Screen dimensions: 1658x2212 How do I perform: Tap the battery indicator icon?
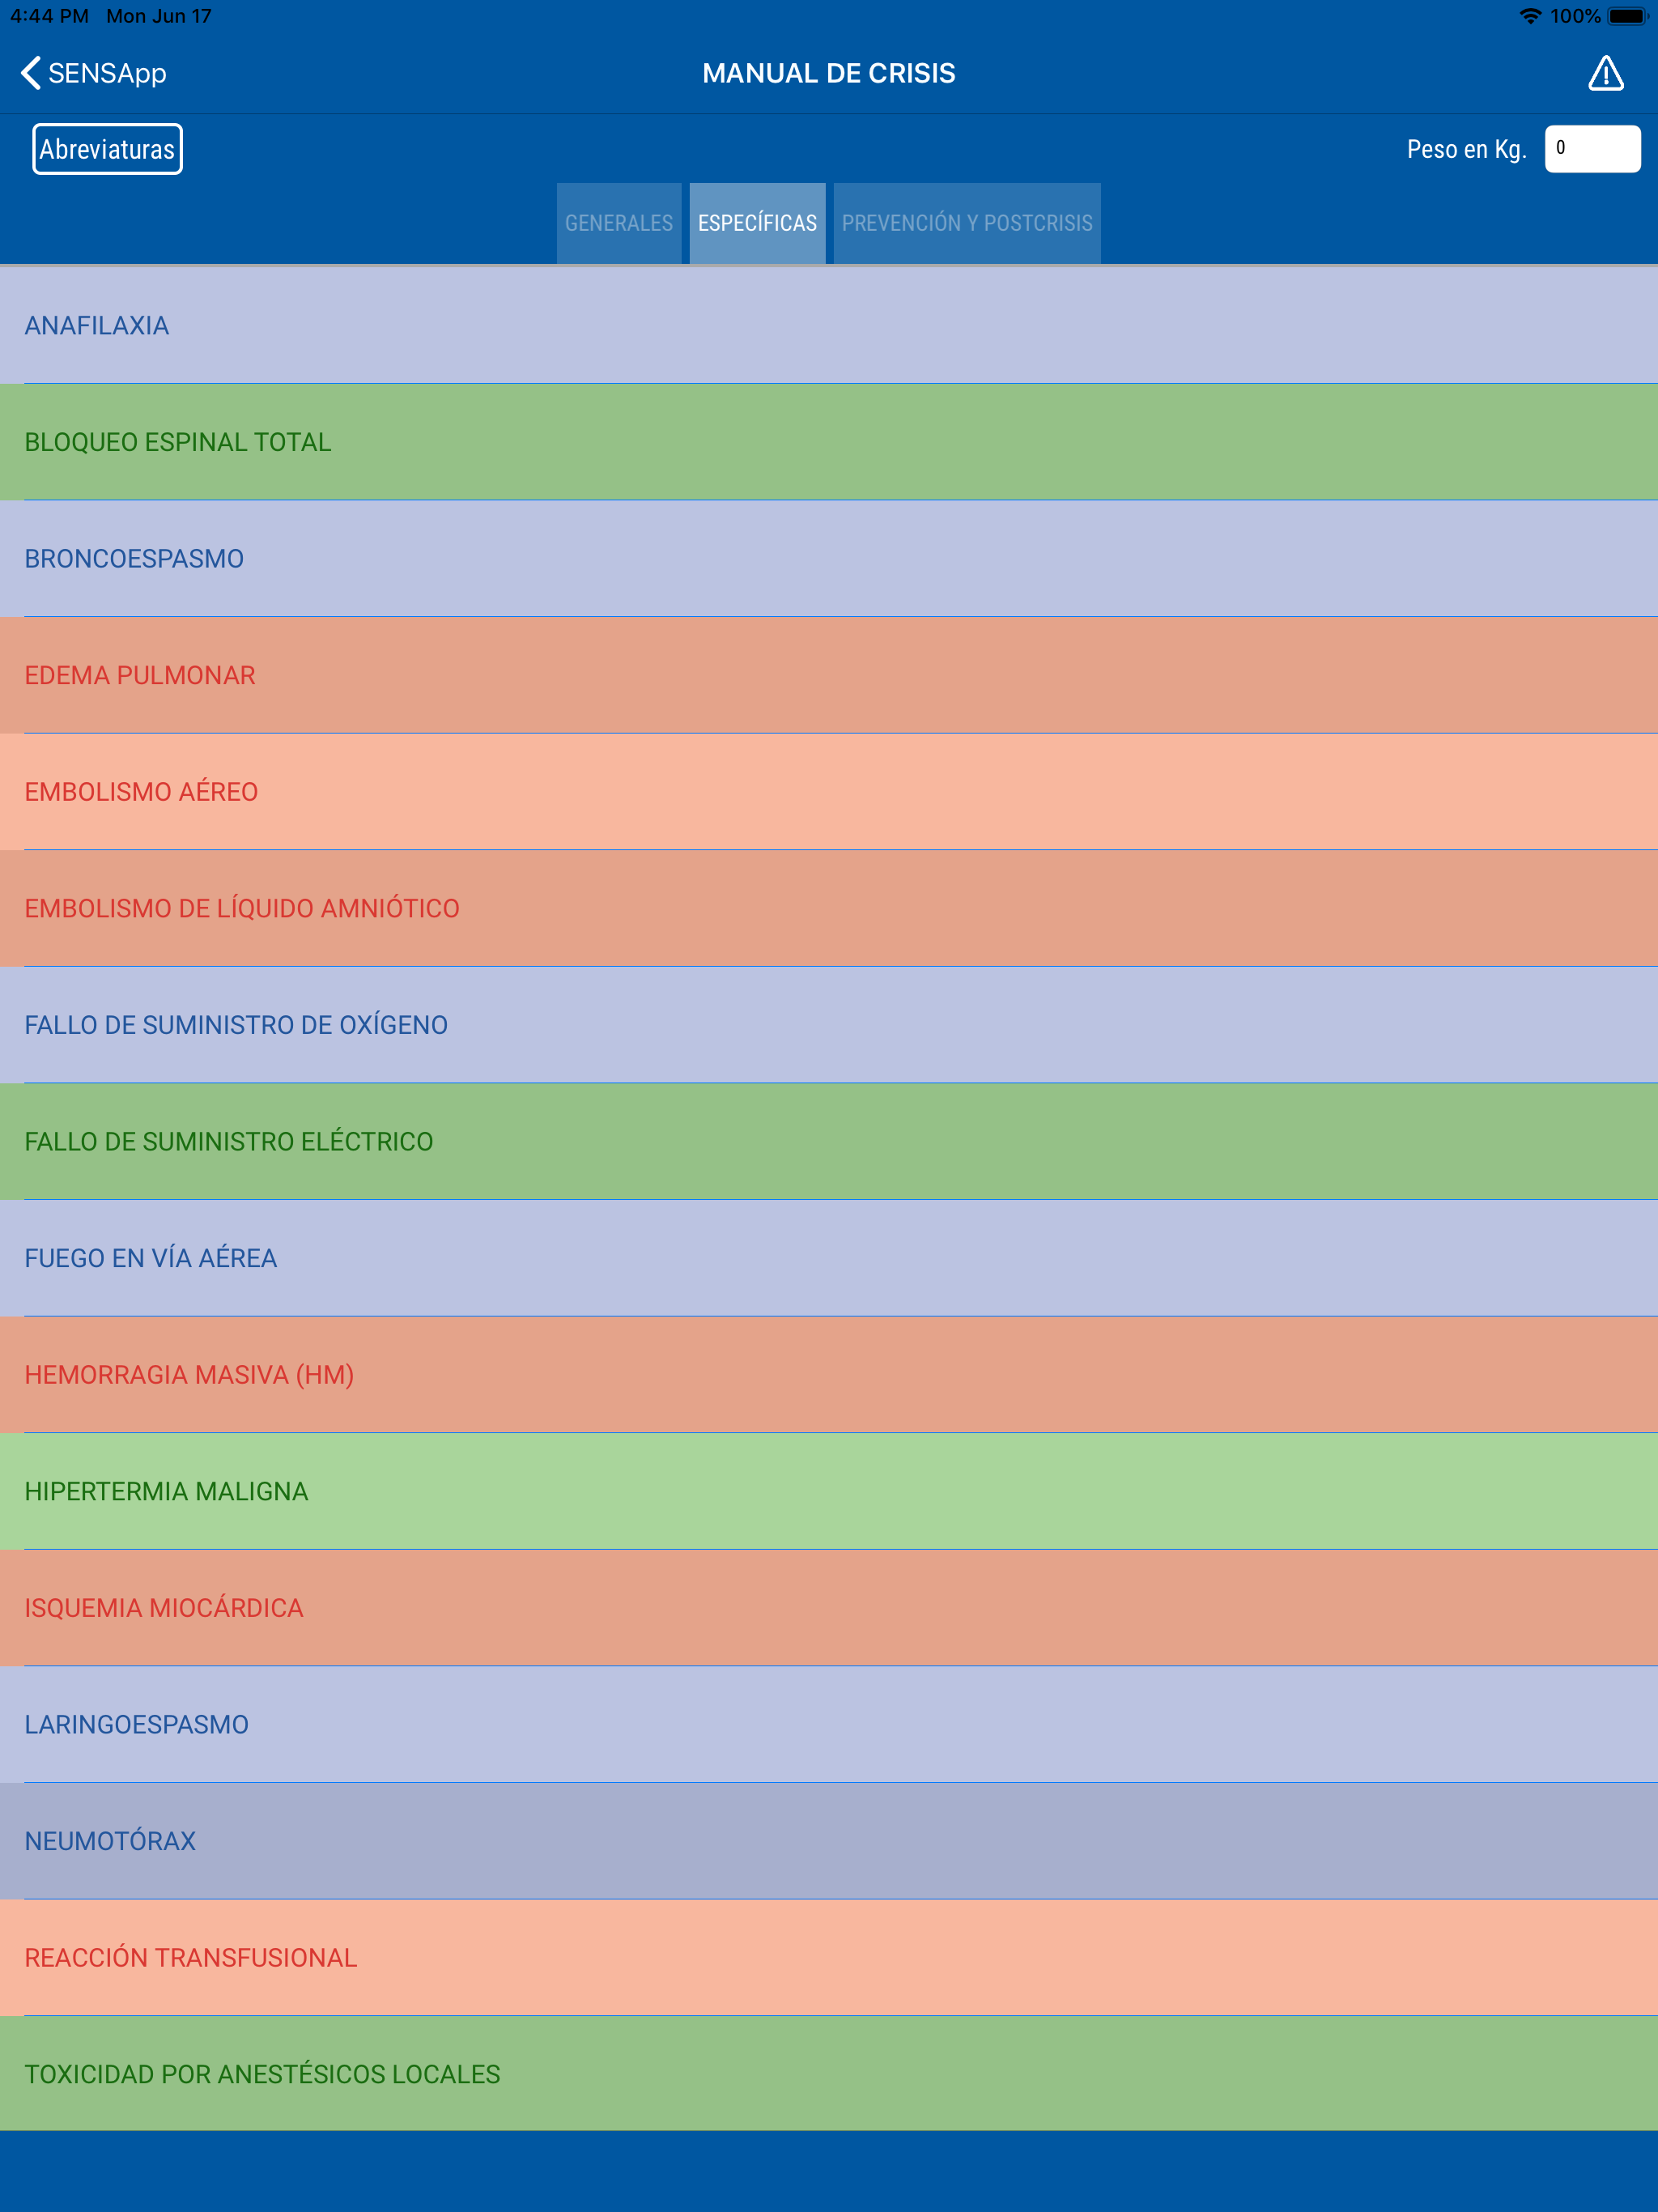click(x=1627, y=16)
